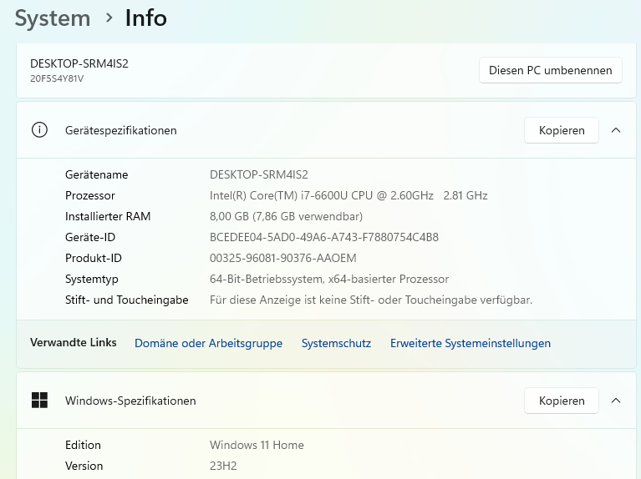
Task: Select the Geräte-ID value BCEDEE04-5AD0
Action: point(324,237)
